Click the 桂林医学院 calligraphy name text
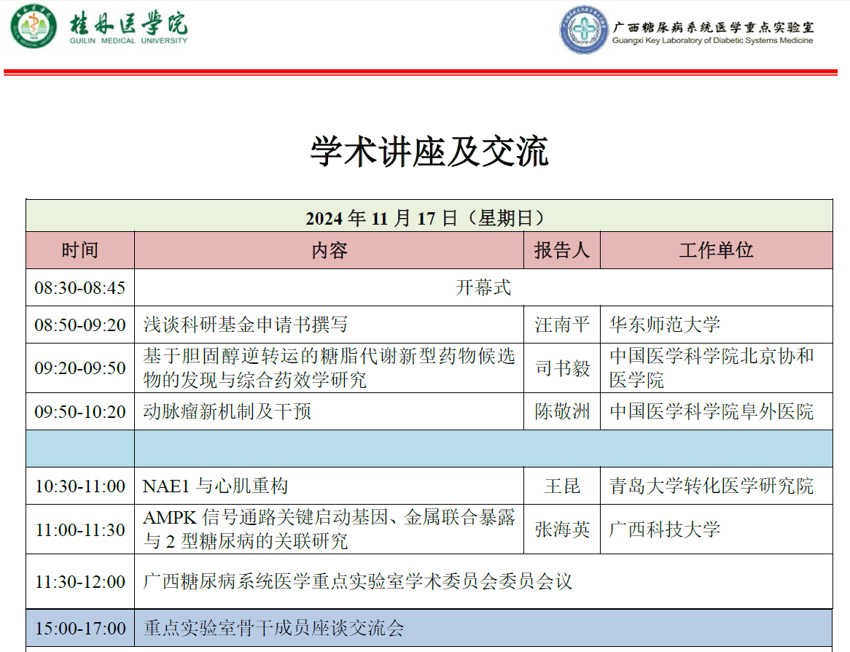Screen dimensions: 850x652 [128, 23]
